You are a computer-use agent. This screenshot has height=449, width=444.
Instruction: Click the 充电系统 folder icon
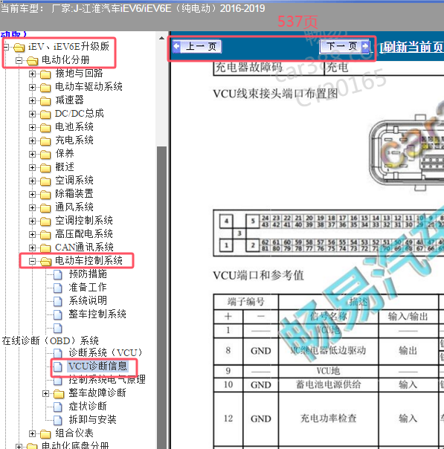45,141
